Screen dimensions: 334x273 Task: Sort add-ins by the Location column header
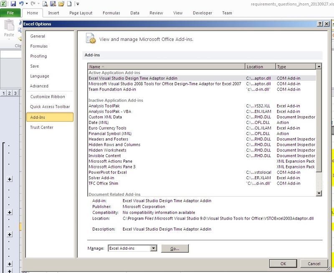[260, 67]
